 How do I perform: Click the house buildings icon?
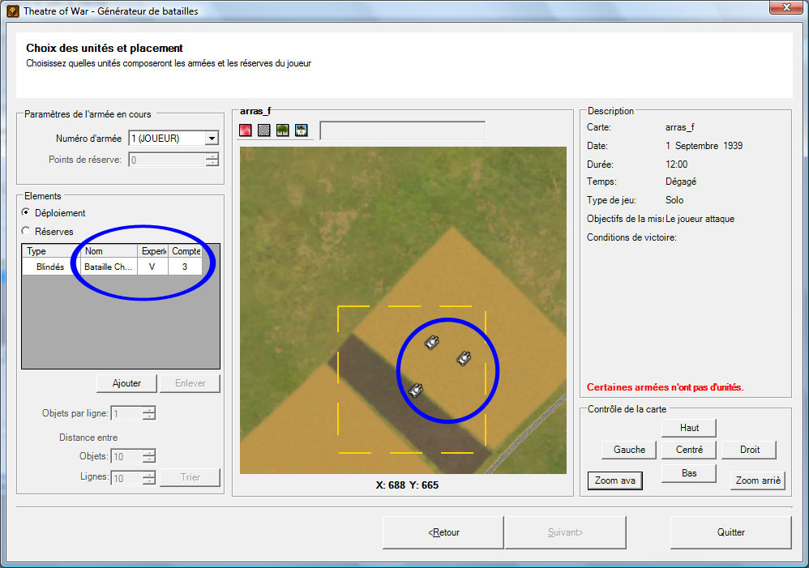(x=301, y=130)
